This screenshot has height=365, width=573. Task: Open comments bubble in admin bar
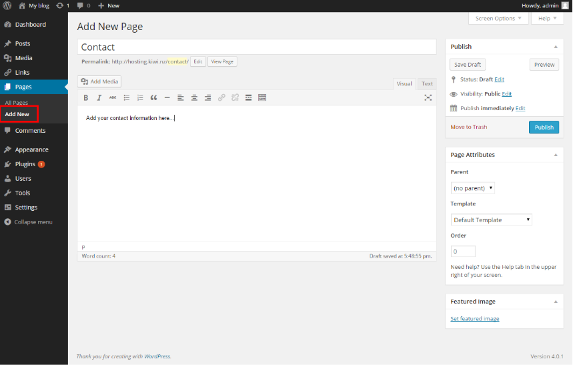tap(83, 5)
